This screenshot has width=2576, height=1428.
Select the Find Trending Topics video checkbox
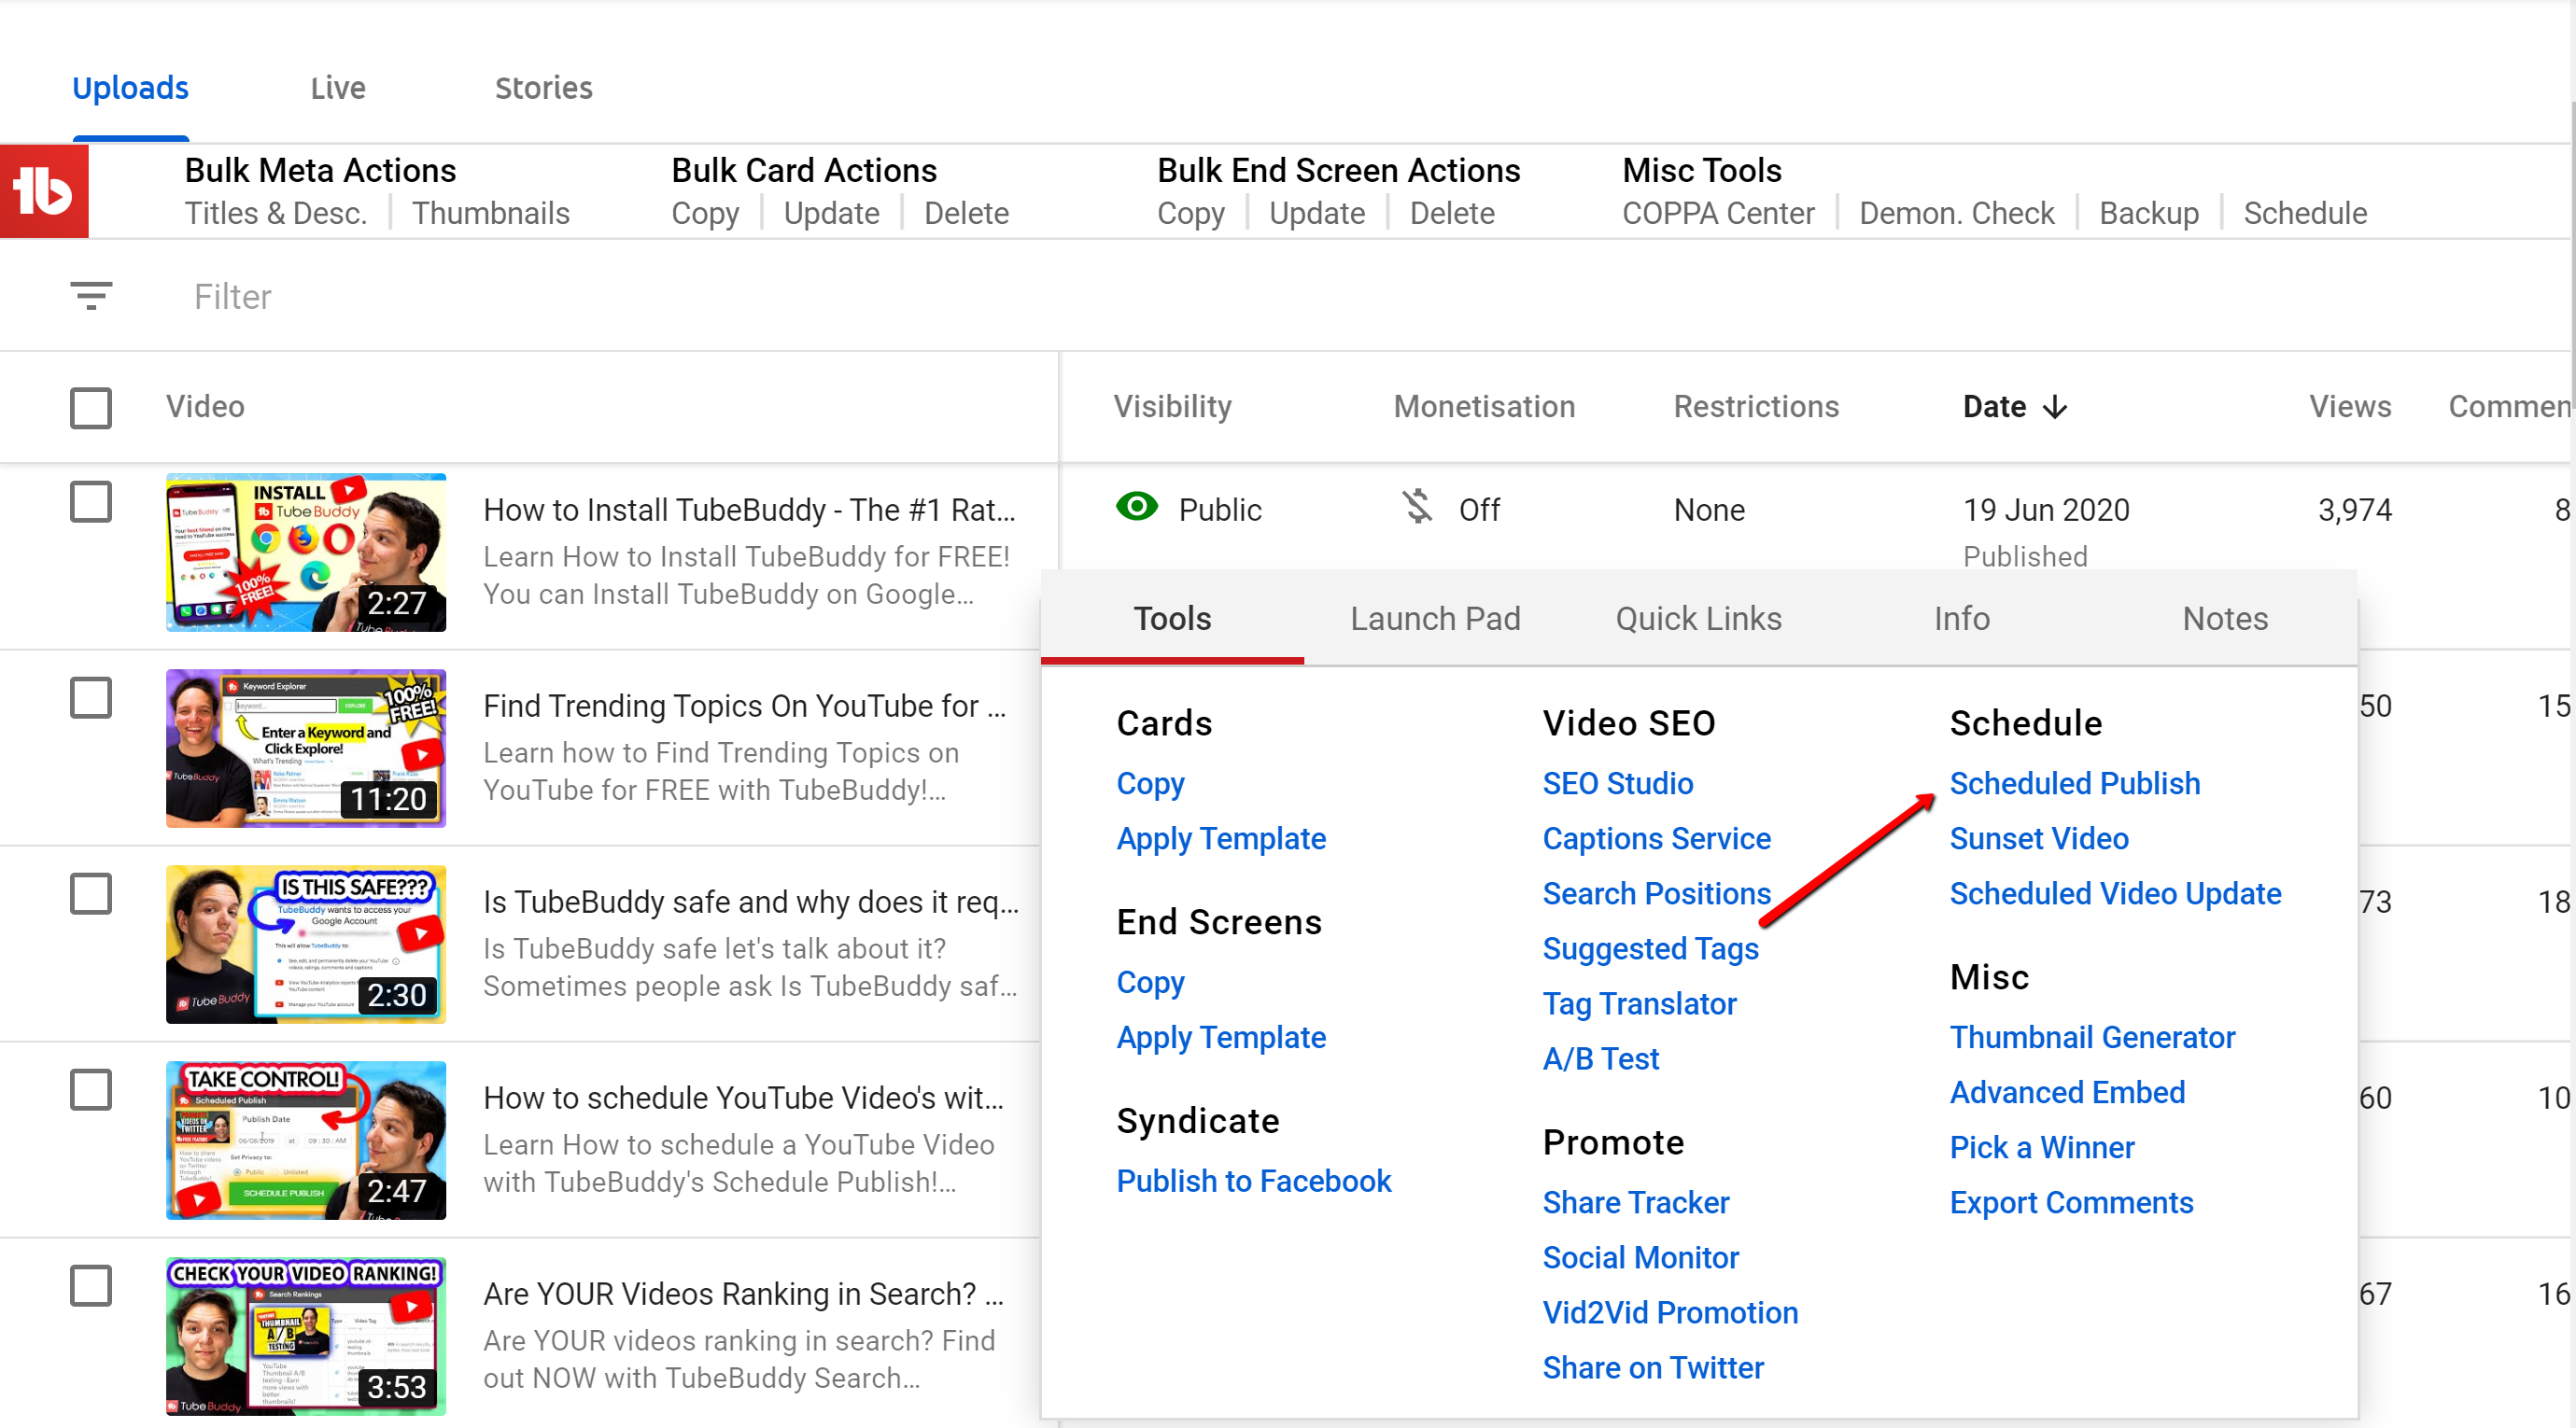[91, 697]
